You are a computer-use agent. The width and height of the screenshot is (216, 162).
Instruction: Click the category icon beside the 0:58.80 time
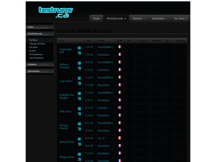coord(79,144)
